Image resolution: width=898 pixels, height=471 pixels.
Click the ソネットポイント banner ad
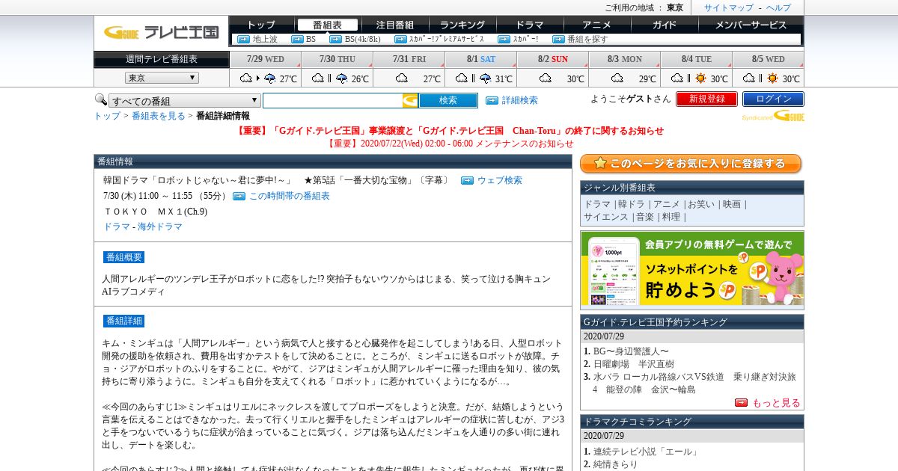(x=692, y=269)
